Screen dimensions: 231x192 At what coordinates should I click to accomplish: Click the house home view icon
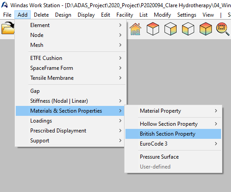click(135, 29)
